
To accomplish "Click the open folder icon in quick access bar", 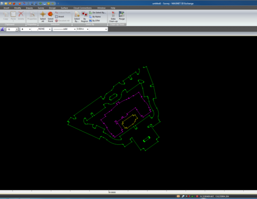I will (x=6, y=3).
